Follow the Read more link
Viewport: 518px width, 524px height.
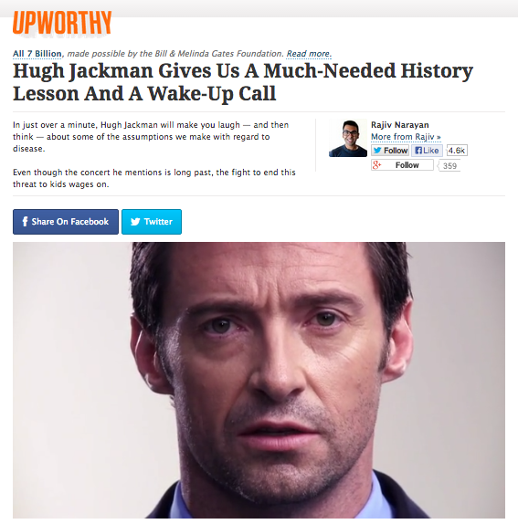click(x=308, y=54)
